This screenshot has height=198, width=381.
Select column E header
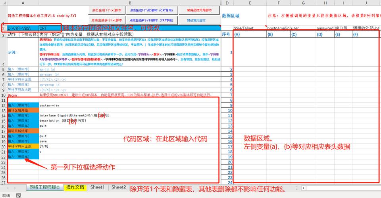250,3
